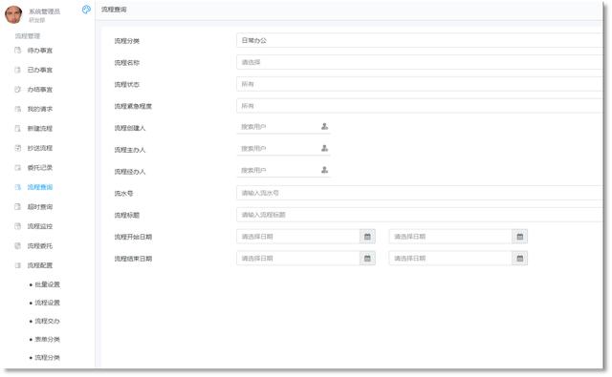Click into the 流水号 input field
The width and height of the screenshot is (612, 377).
coord(420,193)
